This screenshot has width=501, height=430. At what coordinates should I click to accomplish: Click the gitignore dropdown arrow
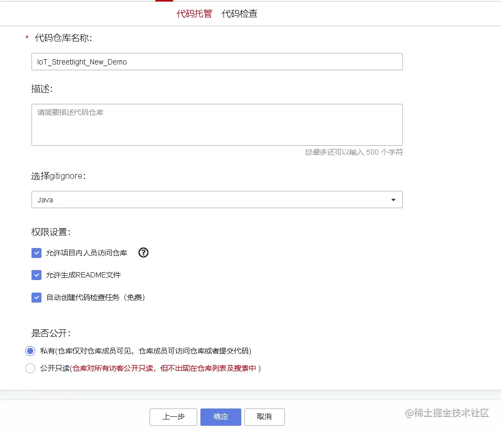[393, 200]
